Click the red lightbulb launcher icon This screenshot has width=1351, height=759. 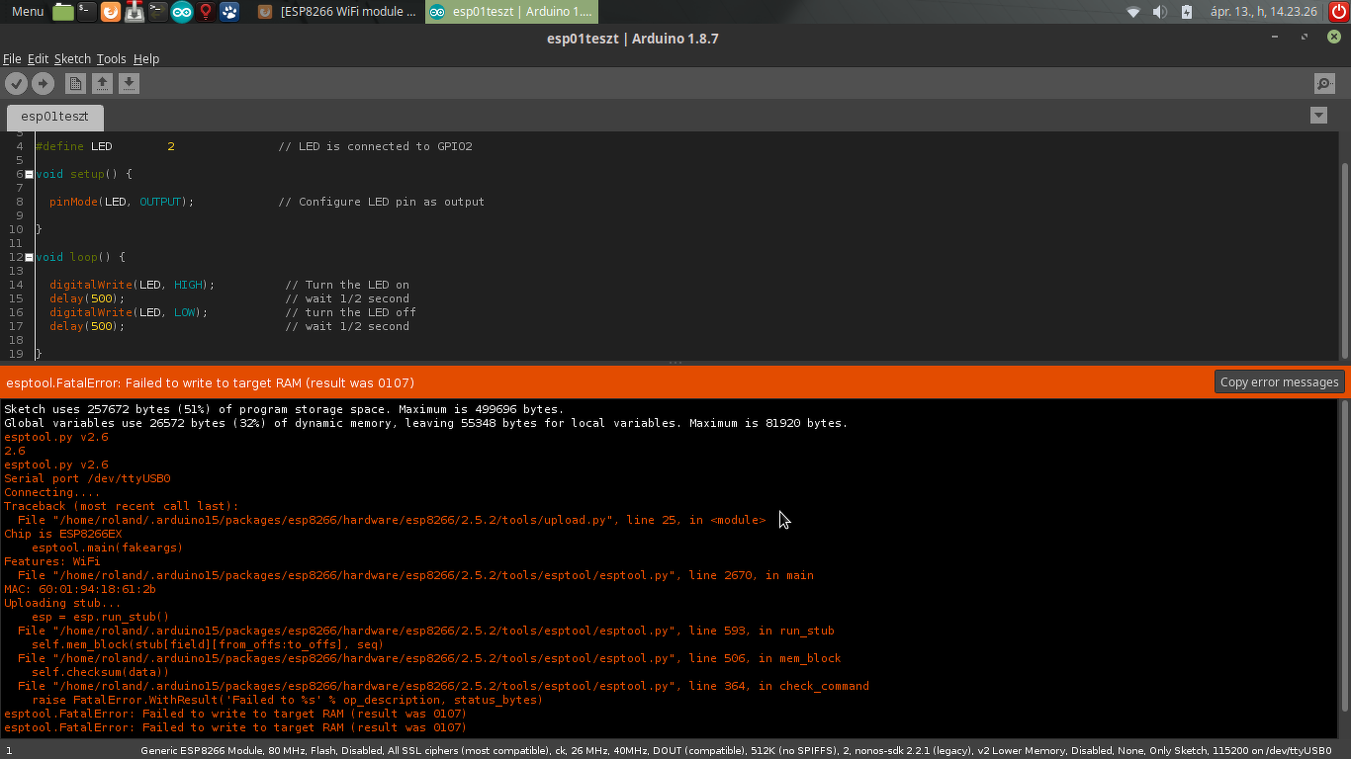point(206,12)
